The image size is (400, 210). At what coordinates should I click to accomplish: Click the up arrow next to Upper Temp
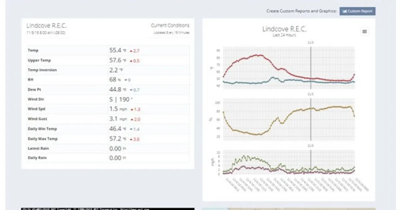[131, 61]
